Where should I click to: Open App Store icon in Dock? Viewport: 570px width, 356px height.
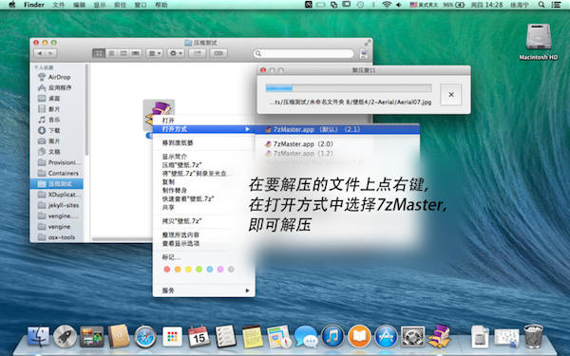[386, 337]
